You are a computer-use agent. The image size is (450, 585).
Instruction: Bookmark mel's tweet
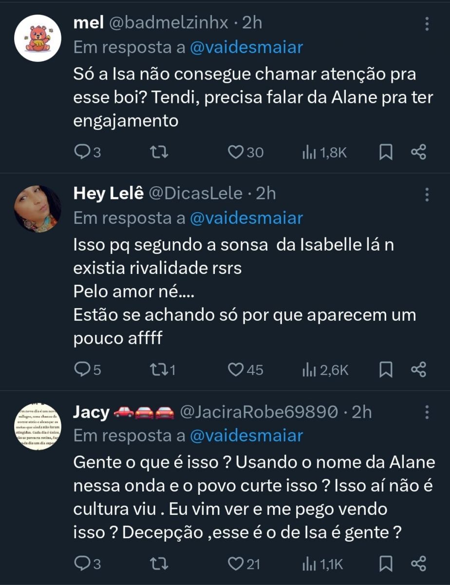(x=386, y=153)
